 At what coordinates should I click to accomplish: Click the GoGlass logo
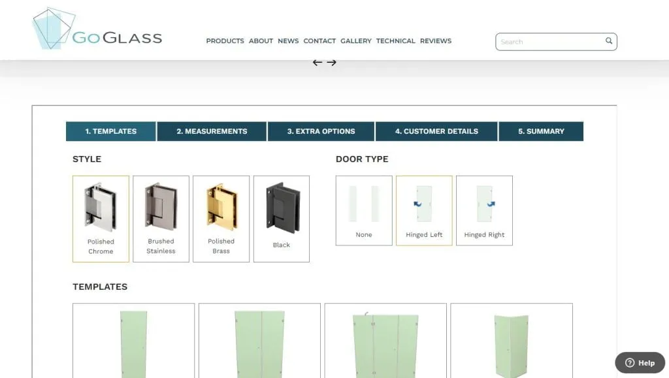click(x=97, y=29)
